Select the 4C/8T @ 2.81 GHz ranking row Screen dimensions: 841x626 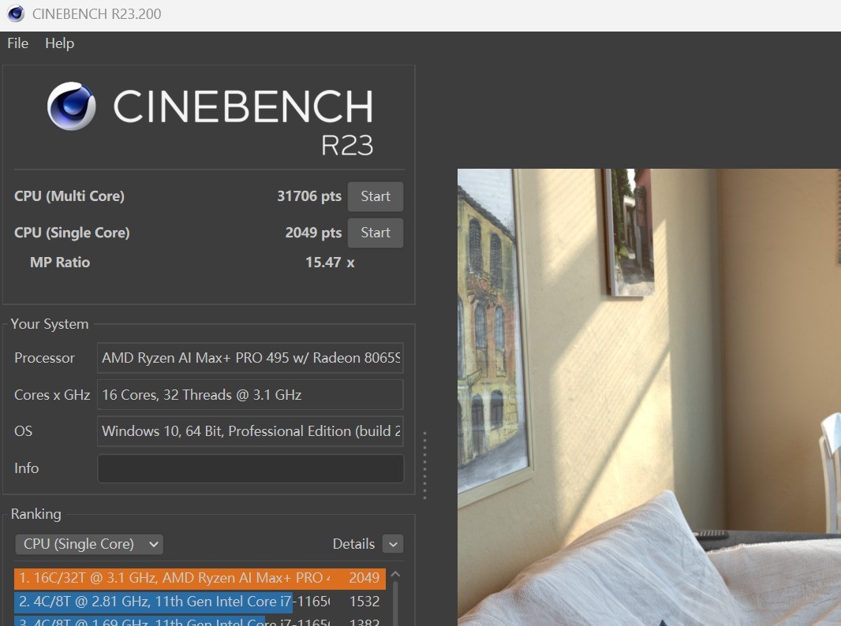click(x=200, y=602)
